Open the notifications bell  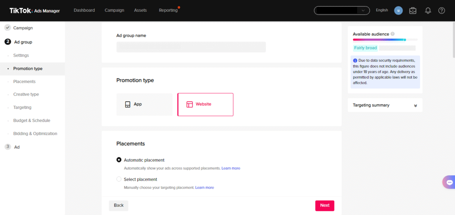point(428,11)
